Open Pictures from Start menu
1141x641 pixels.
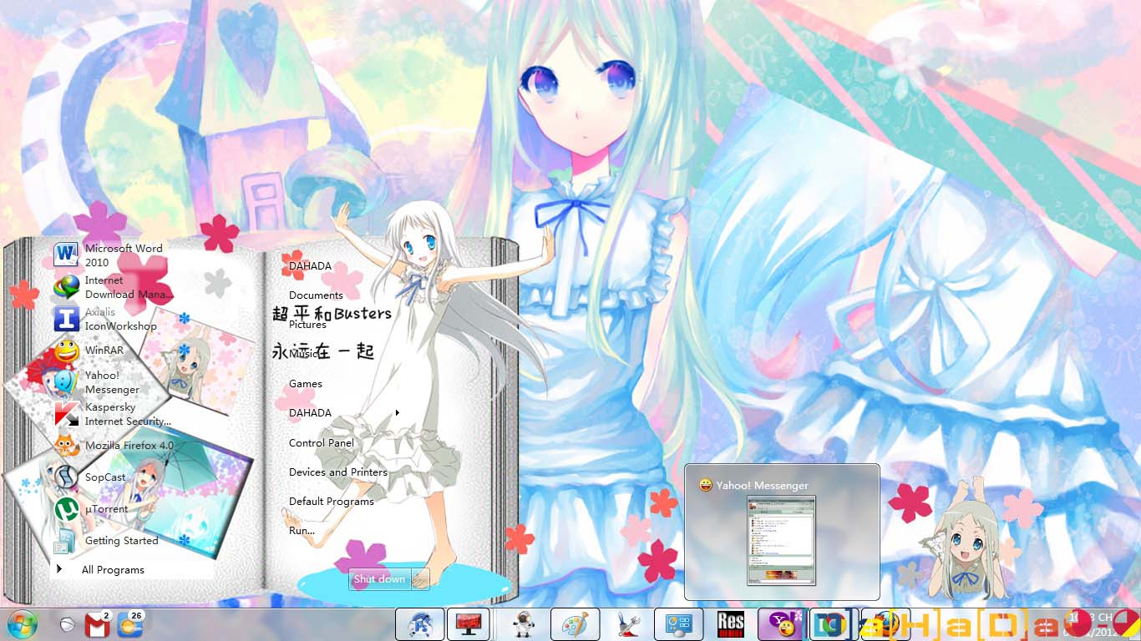click(307, 325)
